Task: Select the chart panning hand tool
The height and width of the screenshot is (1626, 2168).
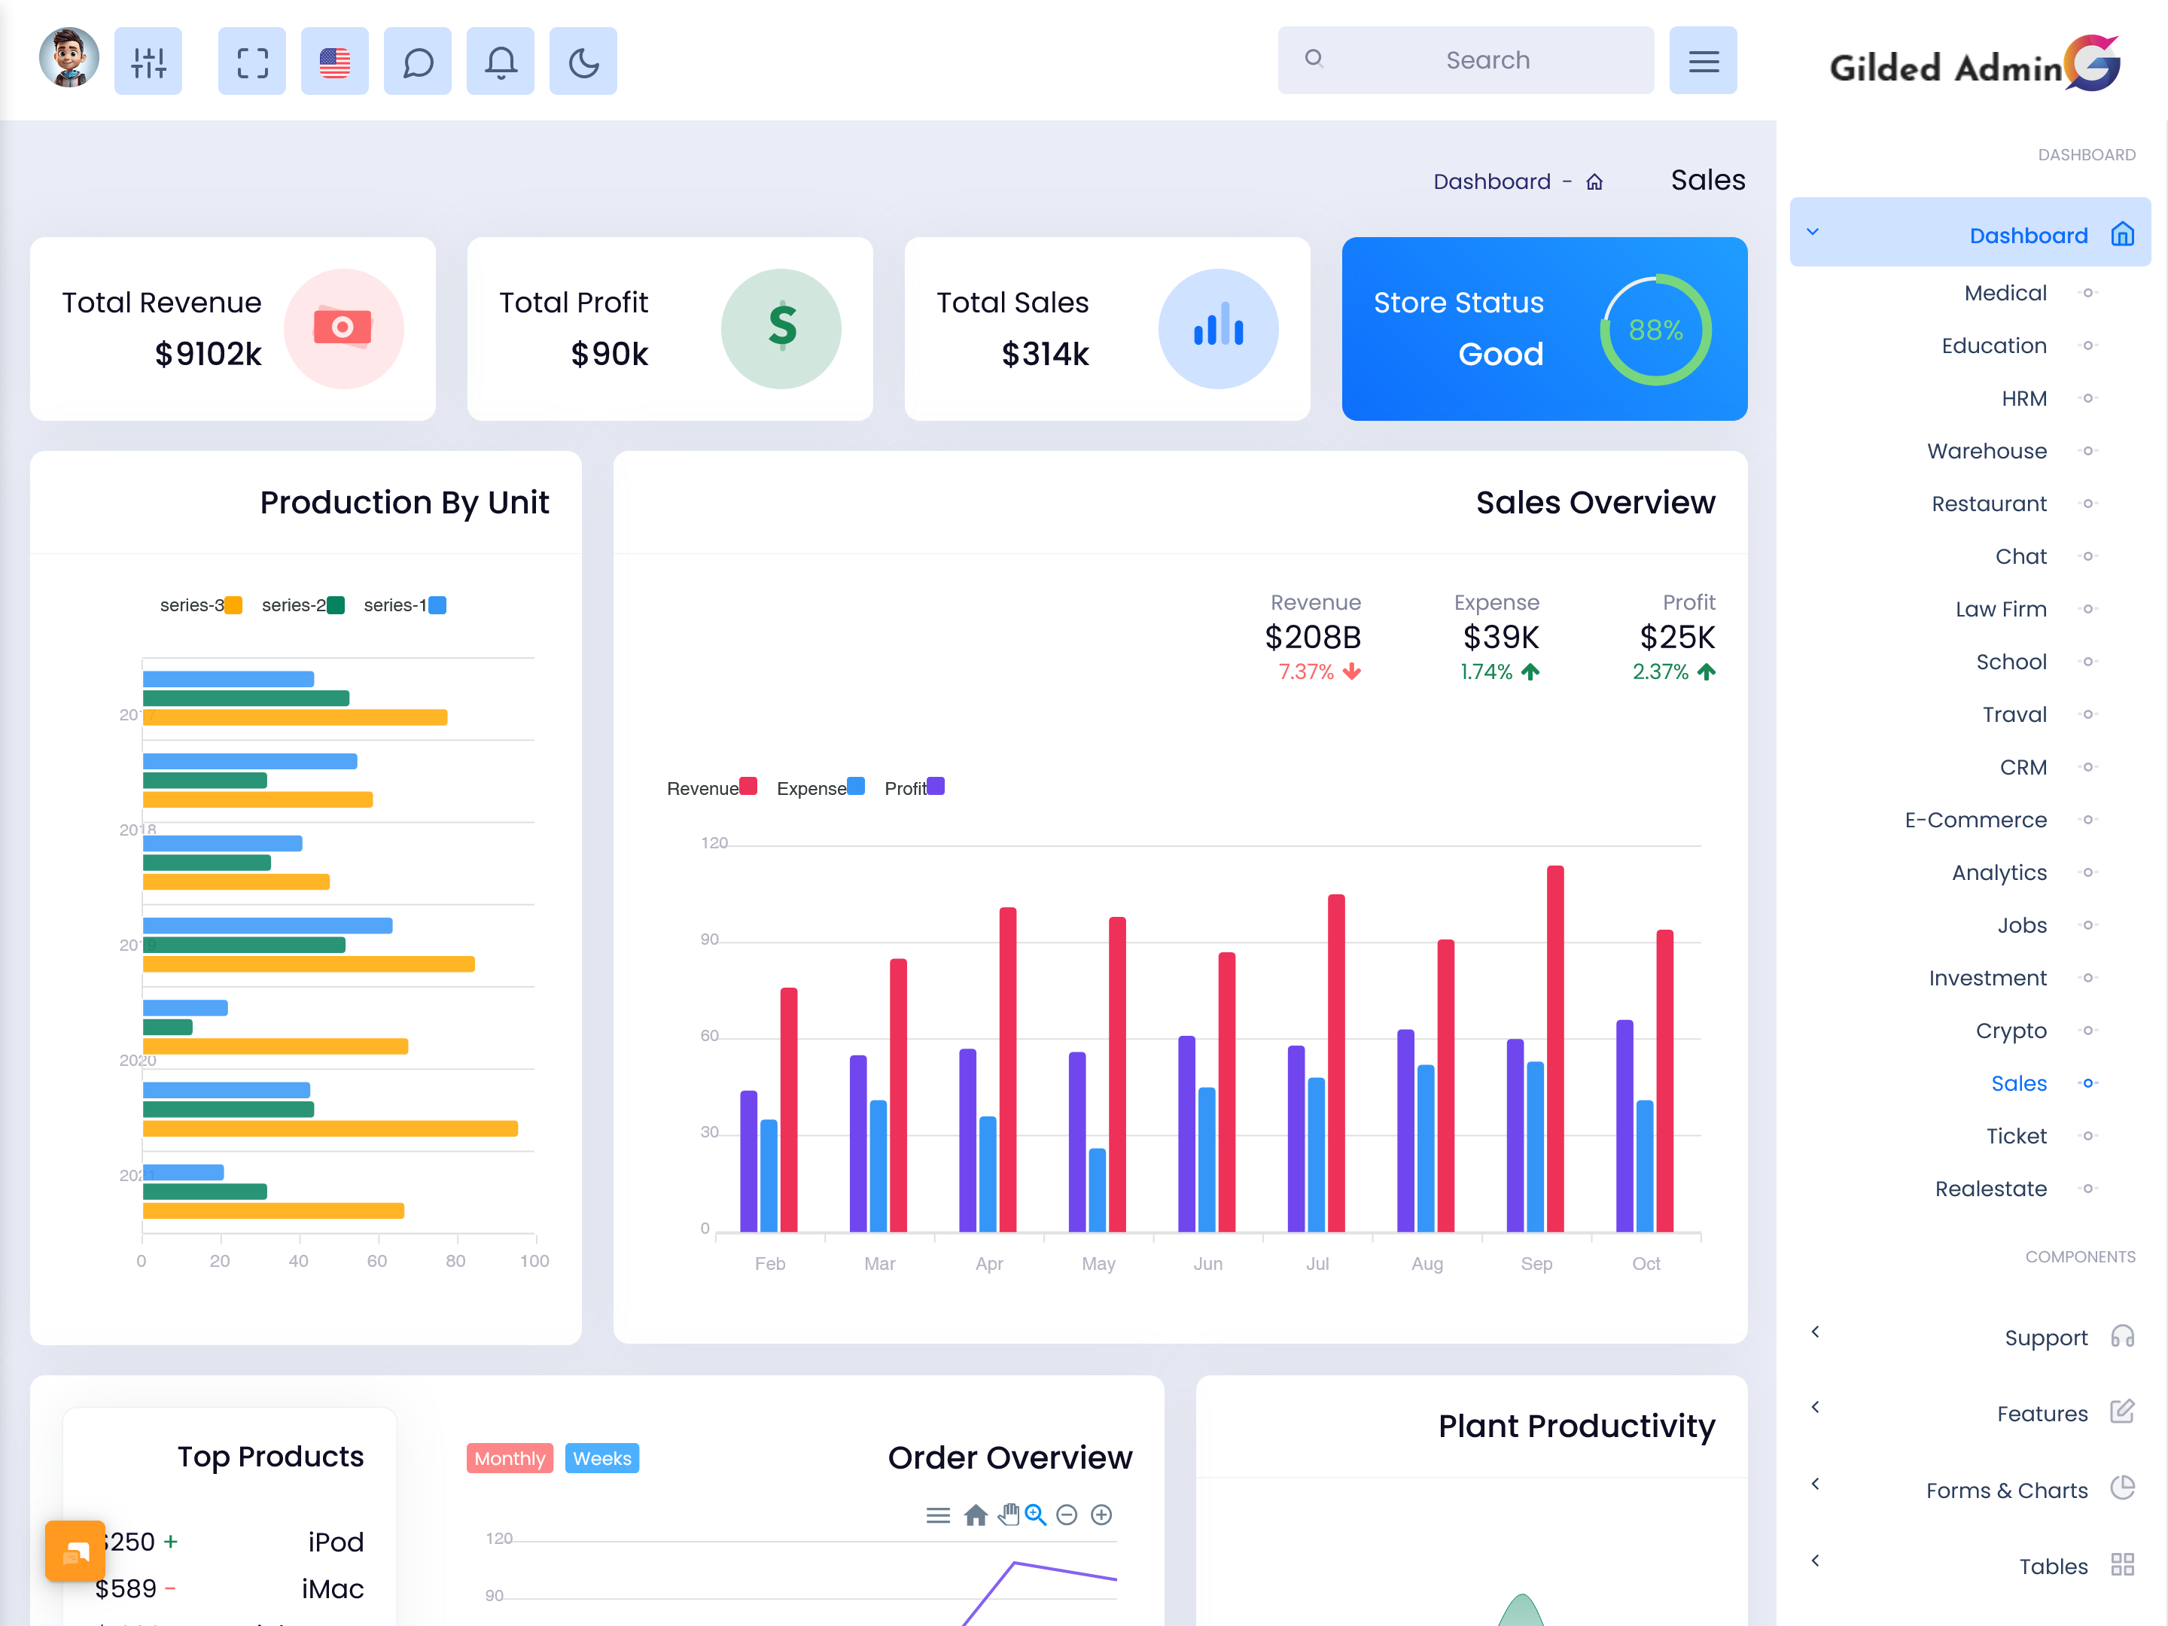Action: [1009, 1515]
